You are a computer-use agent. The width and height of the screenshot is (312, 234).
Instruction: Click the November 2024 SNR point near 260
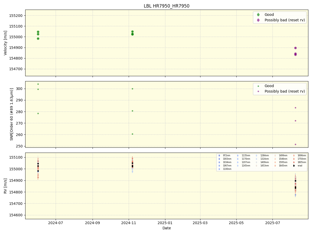coord(132,134)
